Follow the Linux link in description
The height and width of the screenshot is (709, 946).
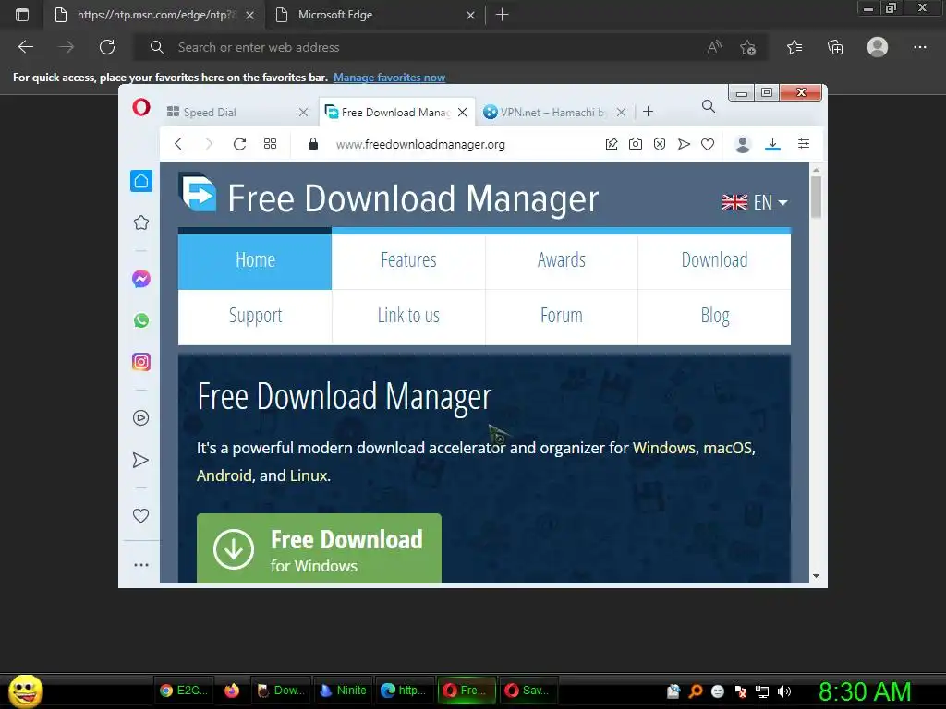309,475
